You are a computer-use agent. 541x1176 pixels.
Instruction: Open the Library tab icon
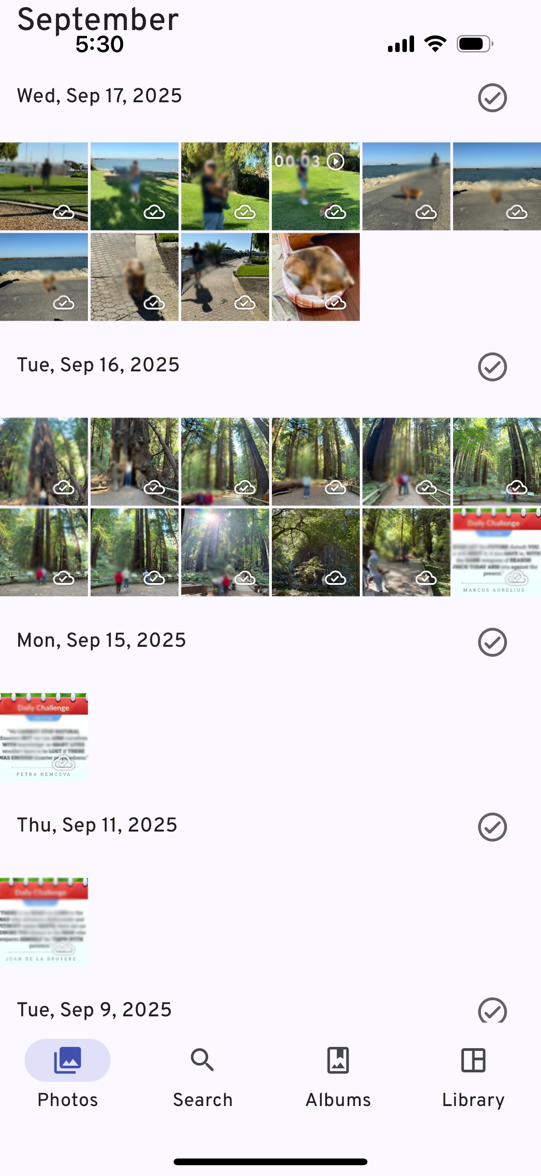pyautogui.click(x=473, y=1059)
